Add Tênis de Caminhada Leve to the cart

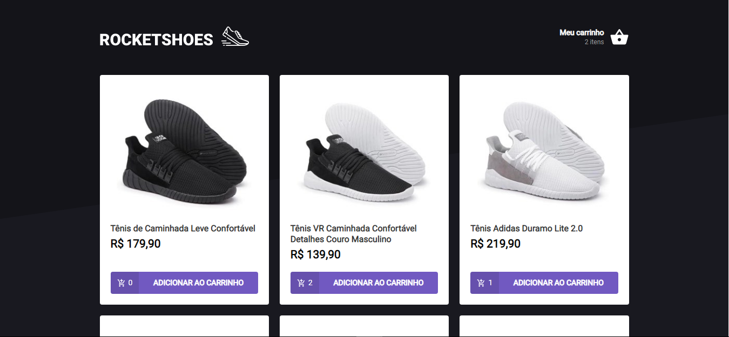[197, 282]
